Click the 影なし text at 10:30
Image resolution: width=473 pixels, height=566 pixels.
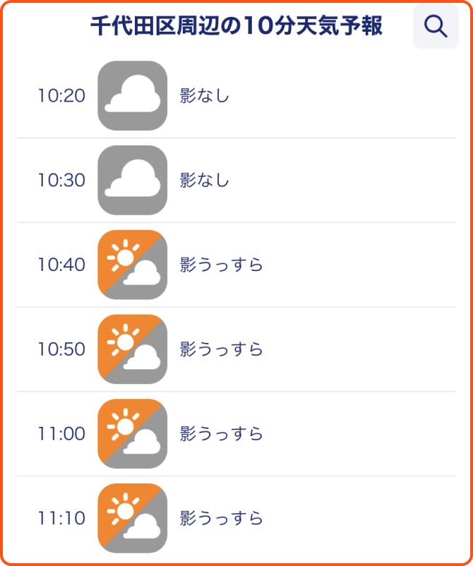[204, 181]
